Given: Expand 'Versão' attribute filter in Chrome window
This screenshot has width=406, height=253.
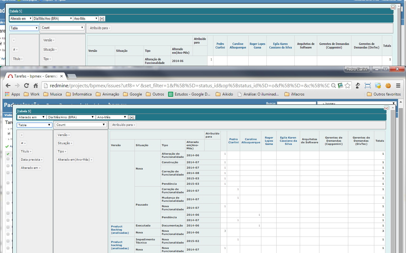Looking at the screenshot, I should pyautogui.click(x=63, y=135).
